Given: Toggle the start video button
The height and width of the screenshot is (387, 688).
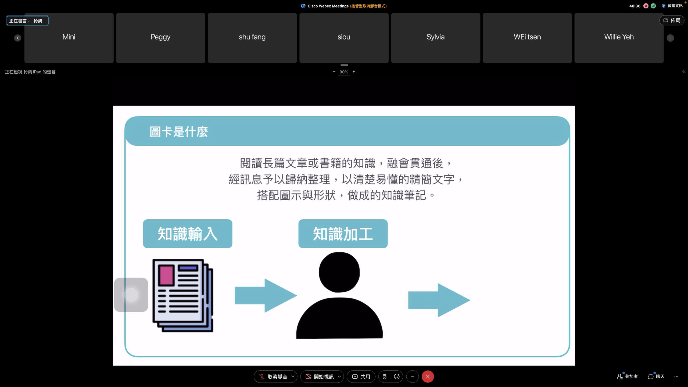Looking at the screenshot, I should (319, 377).
